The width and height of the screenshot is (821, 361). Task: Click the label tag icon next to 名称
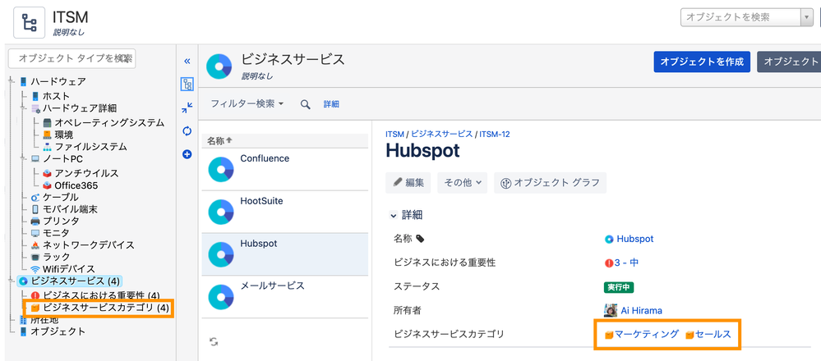point(420,239)
